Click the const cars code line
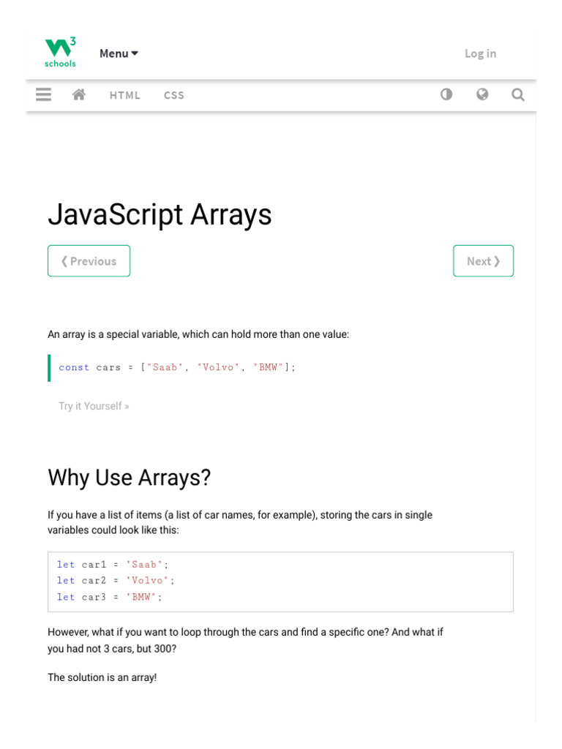The width and height of the screenshot is (562, 749). point(177,367)
